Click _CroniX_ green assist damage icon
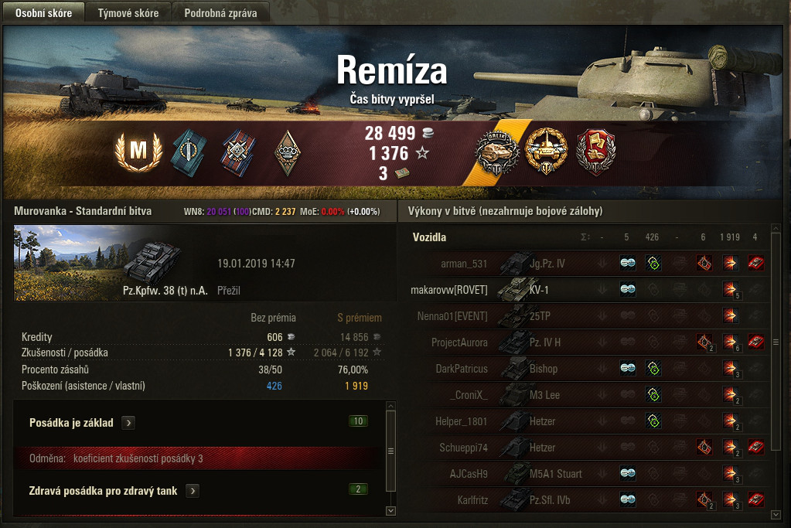The width and height of the screenshot is (791, 528). tap(653, 395)
